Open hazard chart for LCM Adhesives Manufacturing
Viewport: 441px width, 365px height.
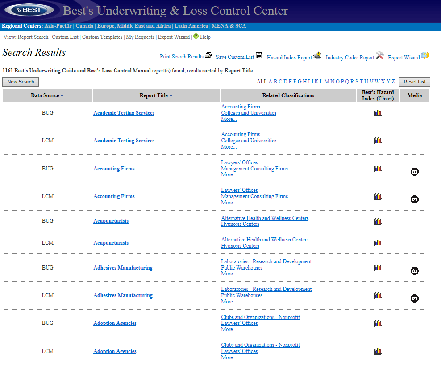pyautogui.click(x=378, y=295)
